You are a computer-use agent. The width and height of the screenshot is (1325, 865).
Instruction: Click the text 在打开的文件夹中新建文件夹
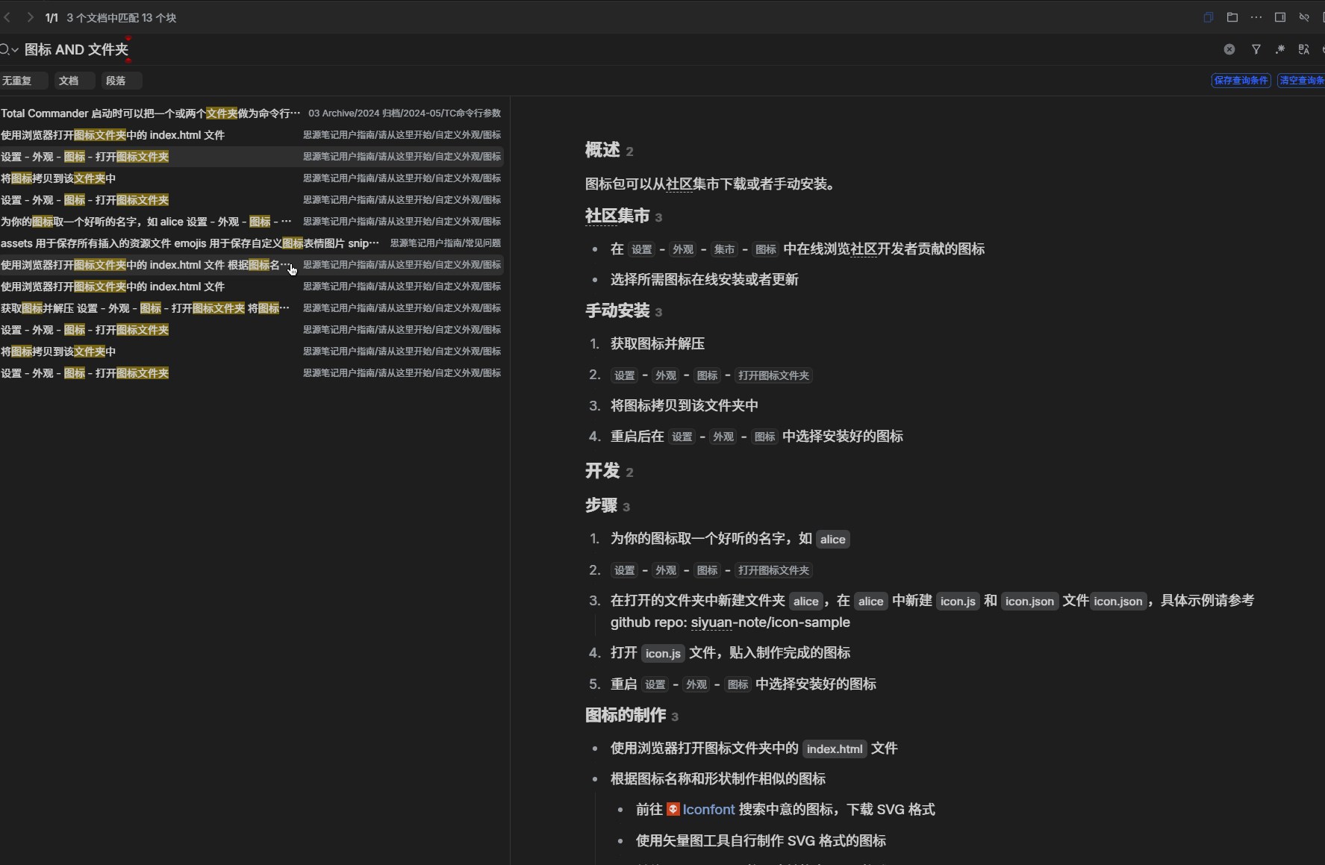coord(698,601)
